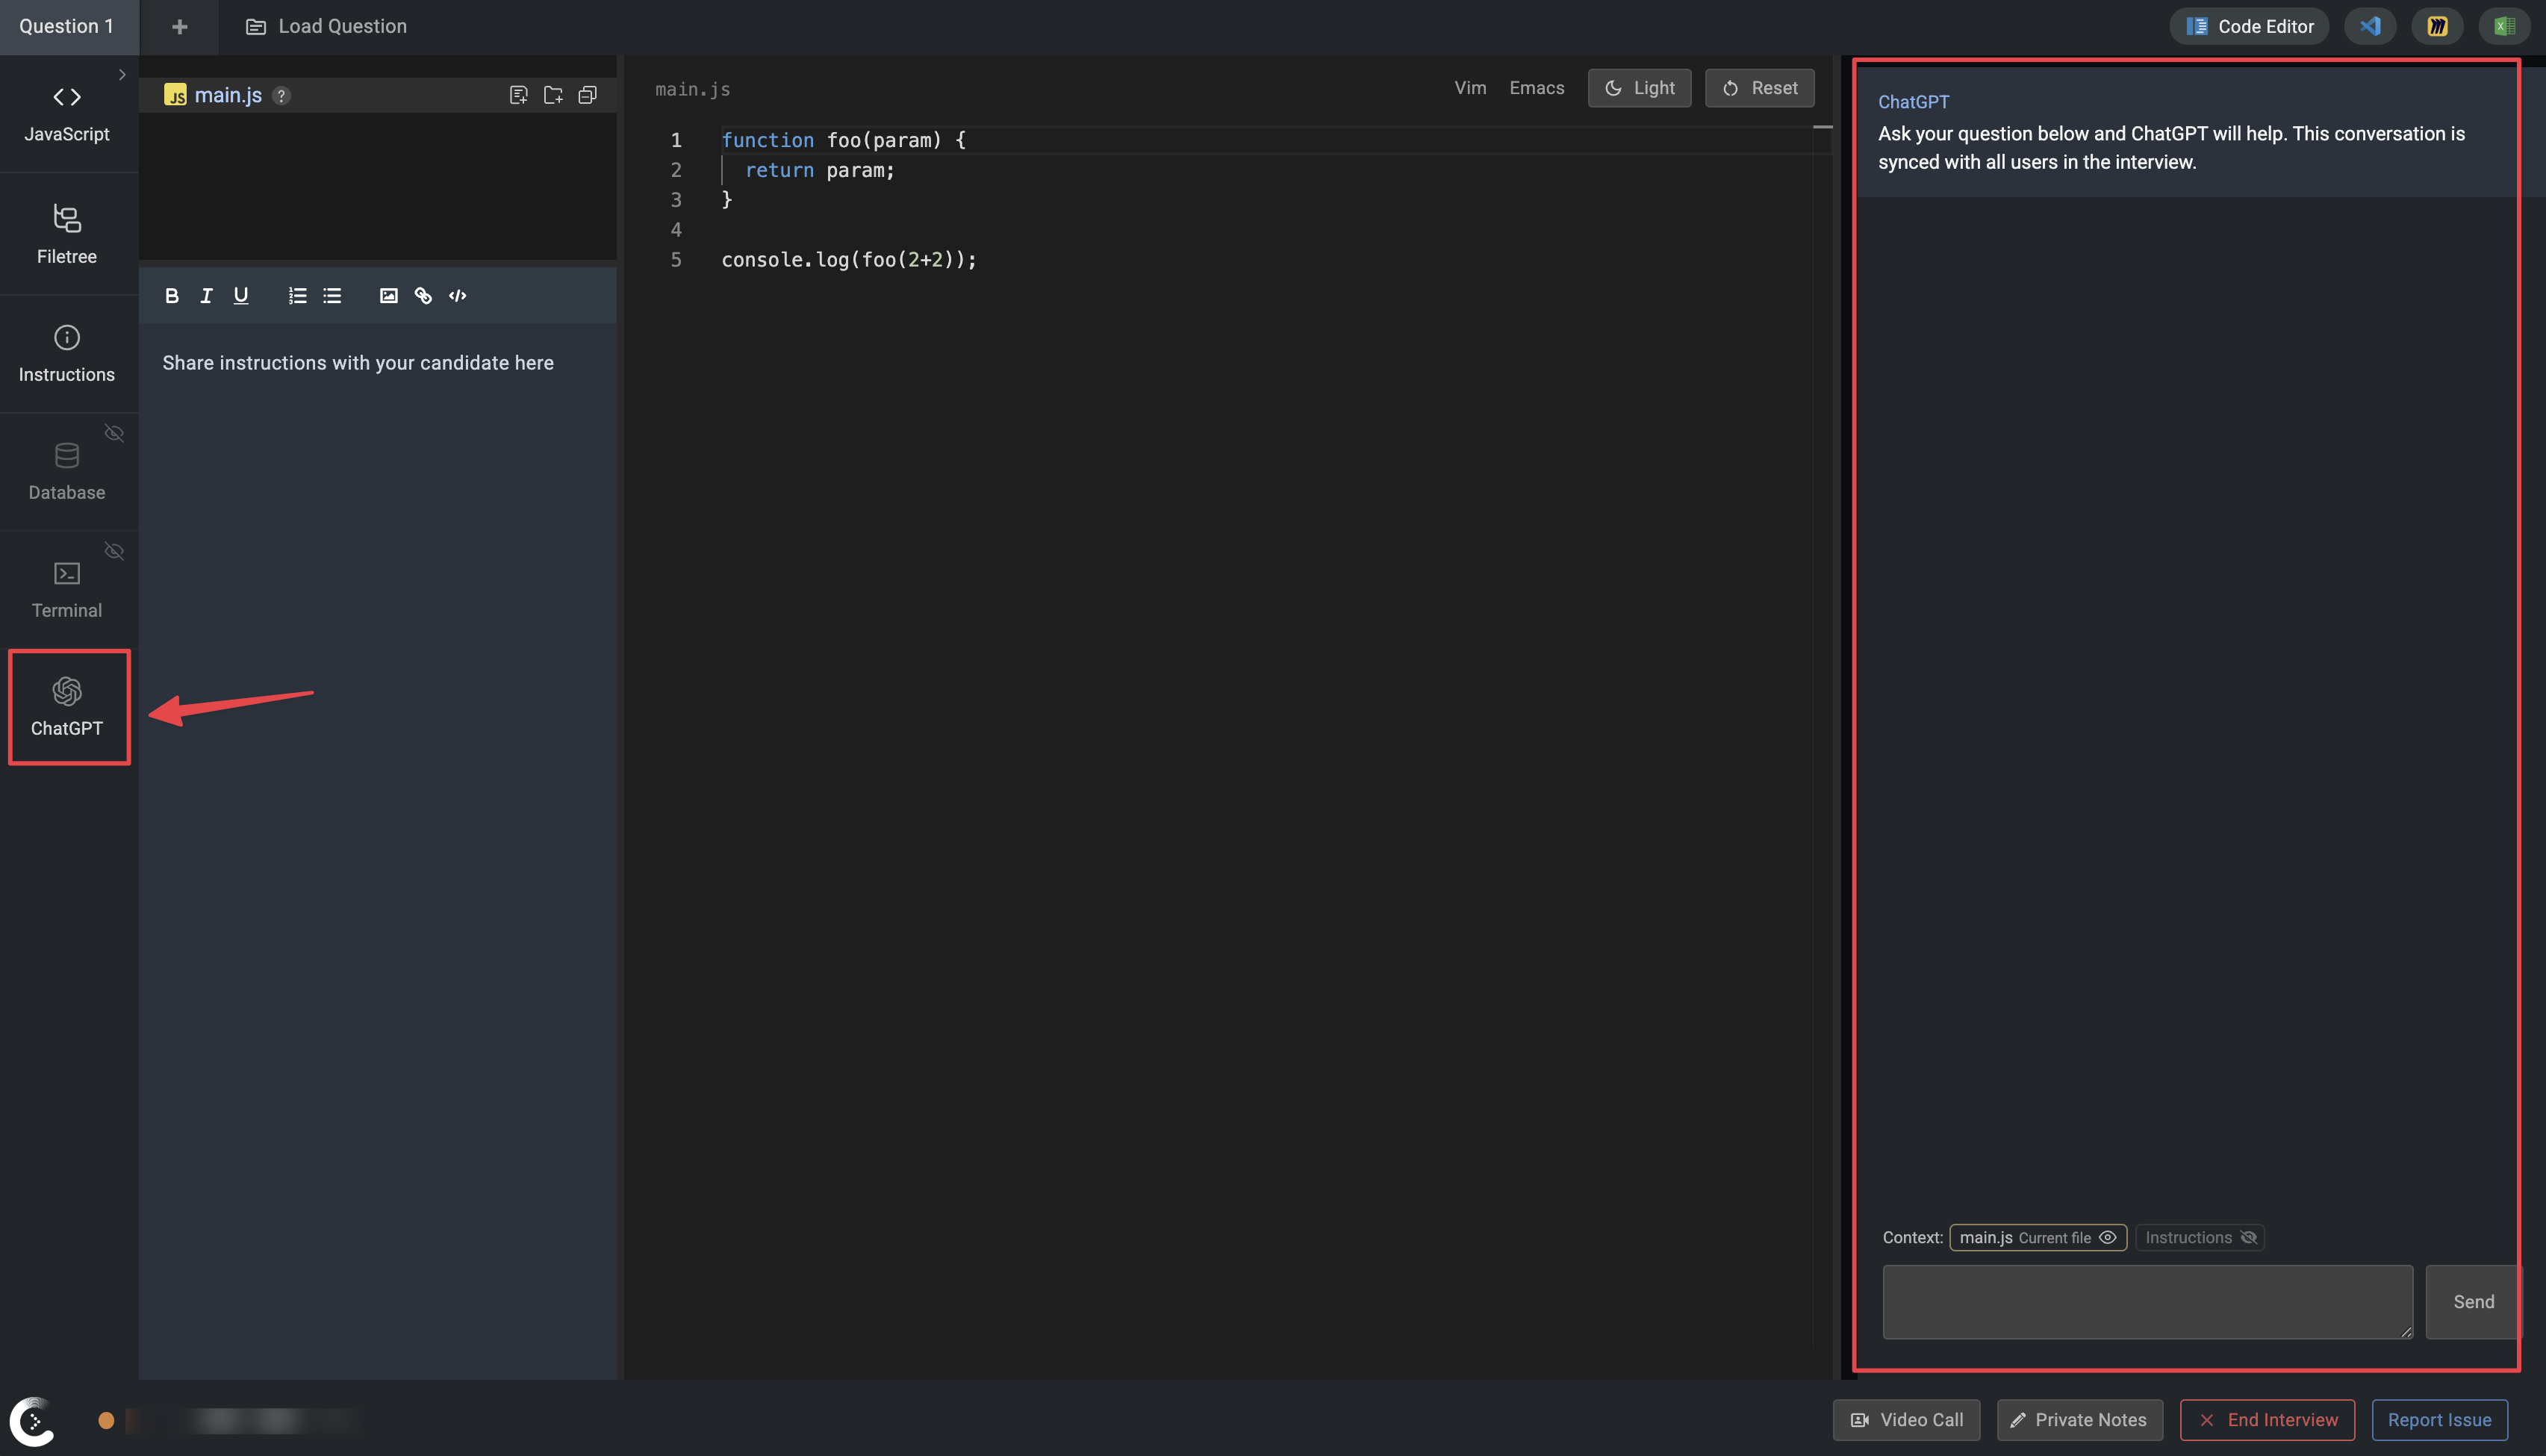Insert a bulleted list in instructions
The width and height of the screenshot is (2546, 1456).
[x=332, y=296]
